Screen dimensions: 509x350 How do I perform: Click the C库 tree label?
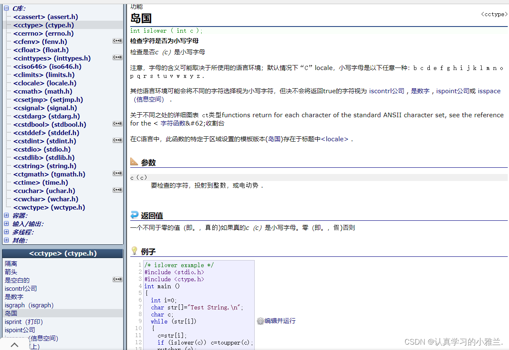19,8
